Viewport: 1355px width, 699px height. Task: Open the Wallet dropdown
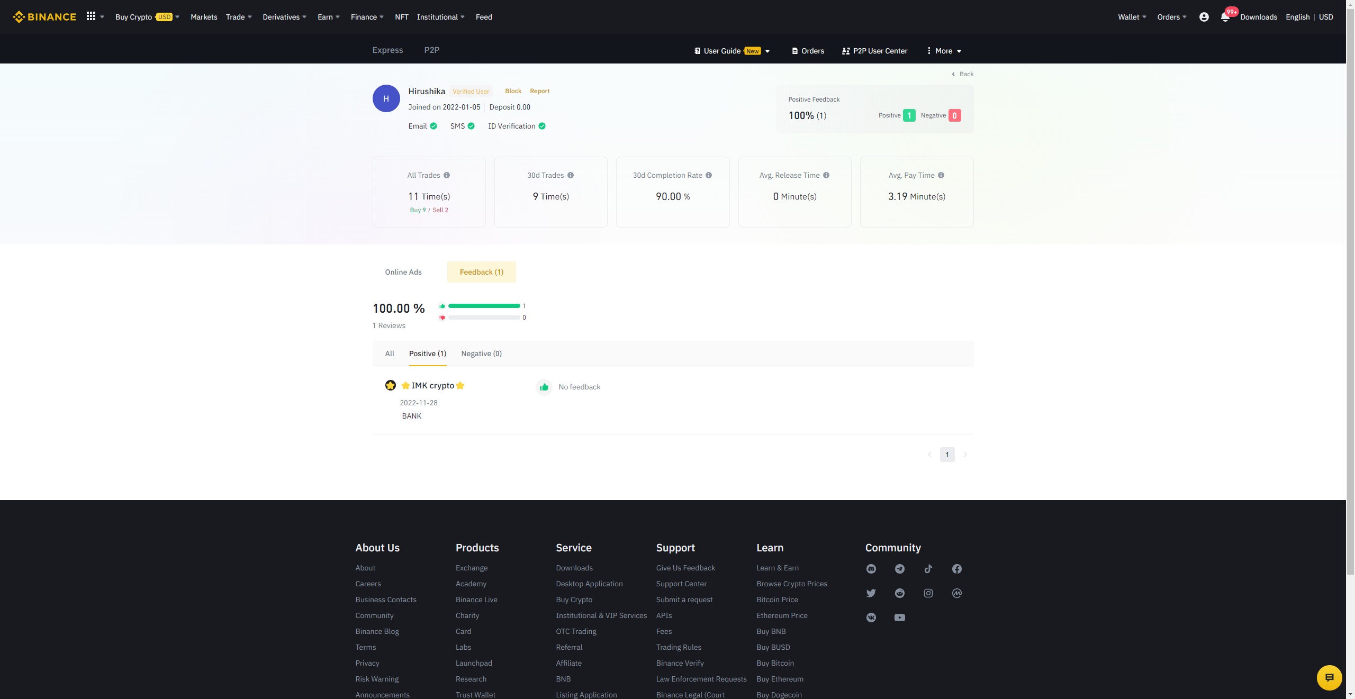click(x=1132, y=17)
